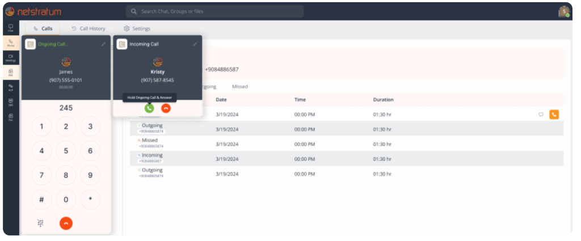581x241 pixels.
Task: Open the Fax sidebar icon
Action: pos(10,117)
